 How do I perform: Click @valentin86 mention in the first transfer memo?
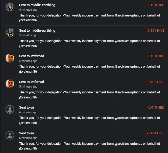[28, 20]
